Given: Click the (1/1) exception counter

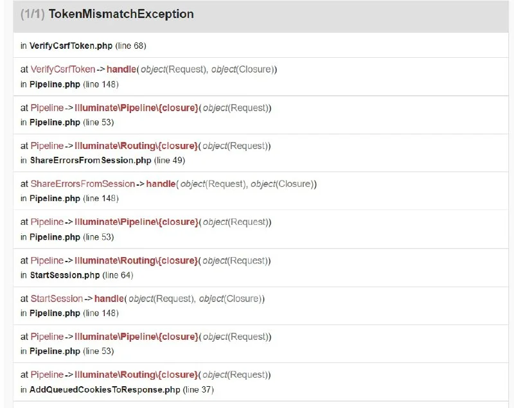Looking at the screenshot, I should pyautogui.click(x=33, y=14).
